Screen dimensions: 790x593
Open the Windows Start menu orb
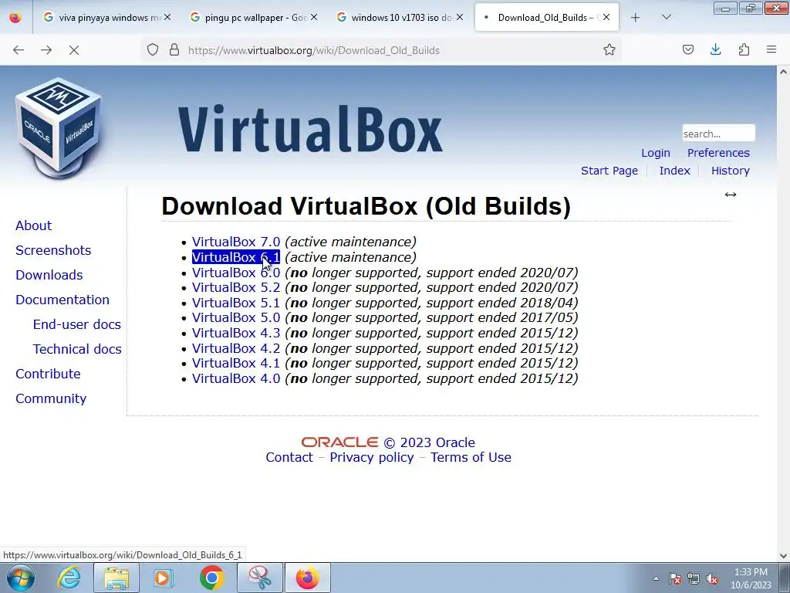click(21, 578)
